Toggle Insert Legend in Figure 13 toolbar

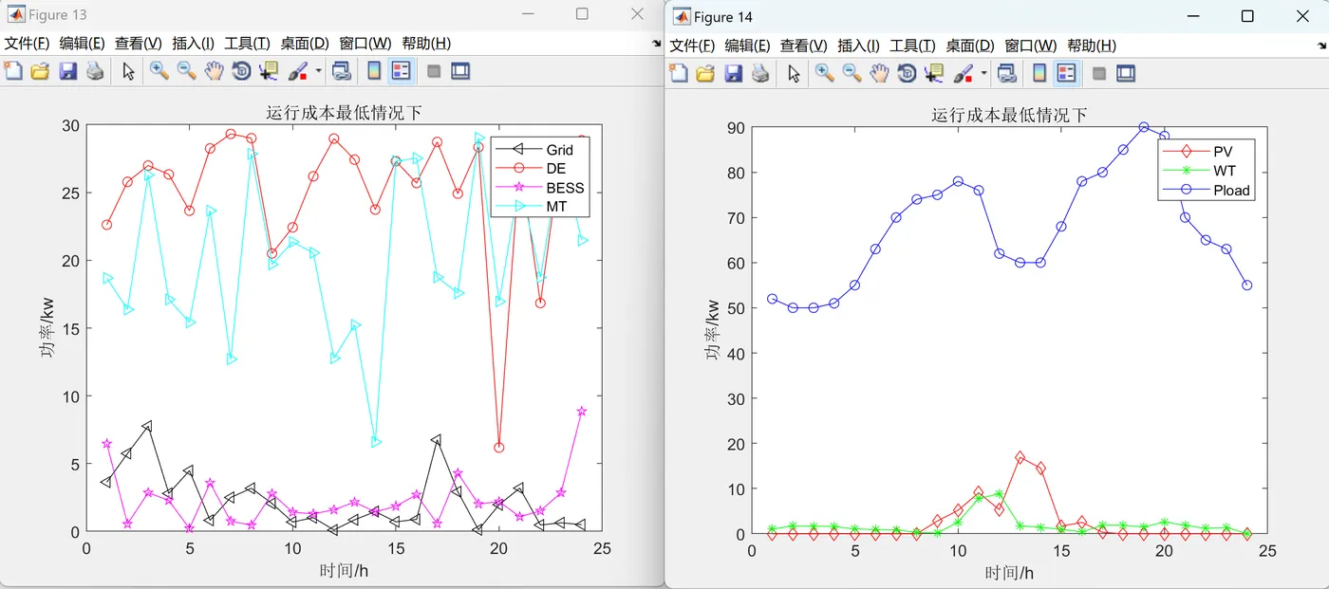402,71
